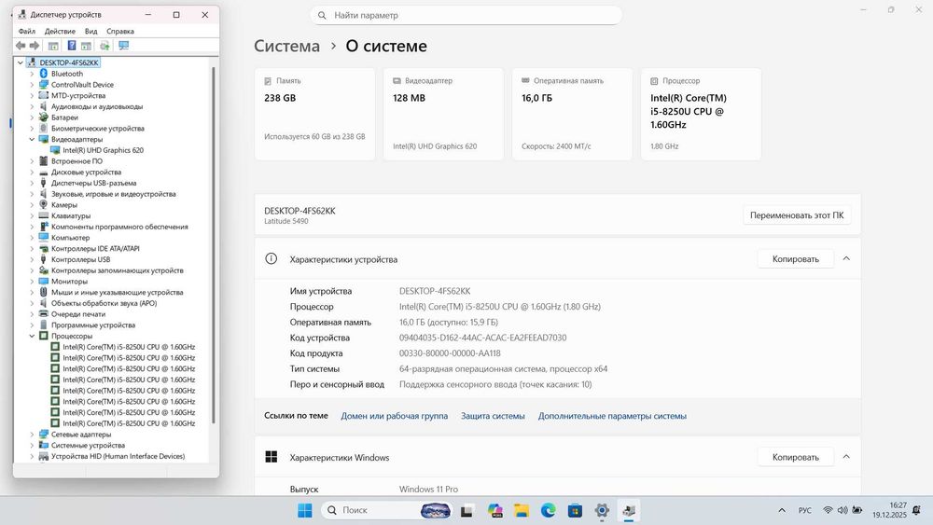933x525 pixels.
Task: Click the Scan for hardware changes monitor icon
Action: point(124,46)
